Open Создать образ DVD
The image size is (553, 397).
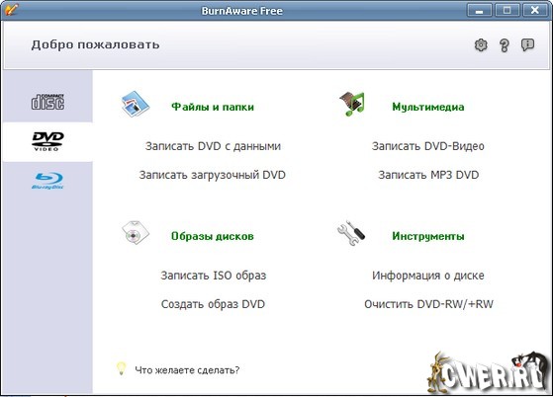(x=213, y=304)
